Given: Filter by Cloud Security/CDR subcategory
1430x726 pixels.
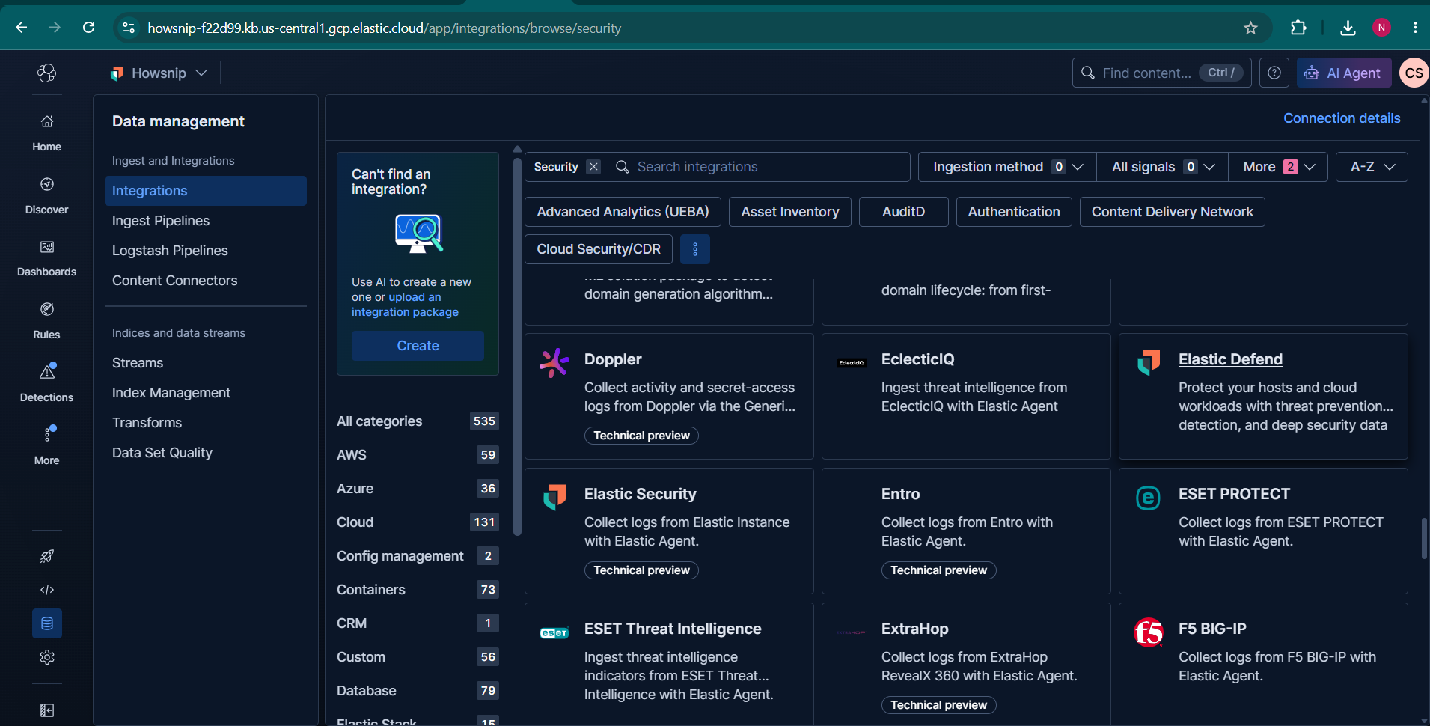Looking at the screenshot, I should 599,249.
